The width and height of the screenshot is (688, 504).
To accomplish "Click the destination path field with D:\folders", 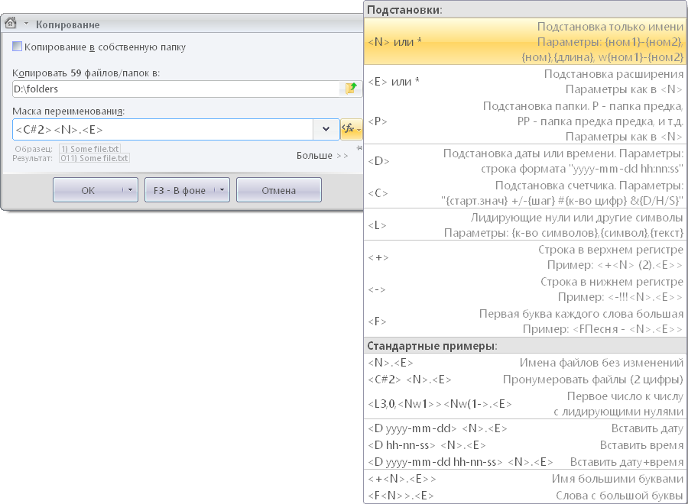I will pyautogui.click(x=174, y=89).
